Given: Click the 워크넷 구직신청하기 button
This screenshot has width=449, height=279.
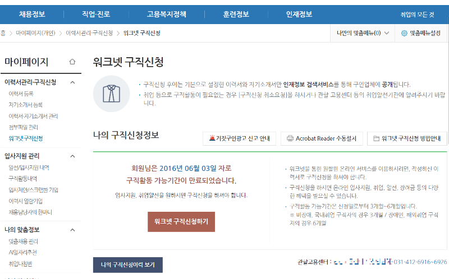Looking at the screenshot, I should pos(181,222).
